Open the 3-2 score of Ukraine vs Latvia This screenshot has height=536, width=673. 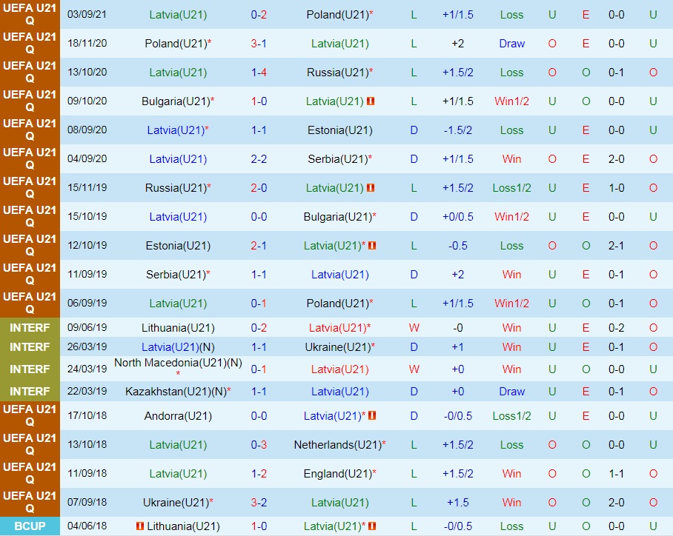click(259, 503)
